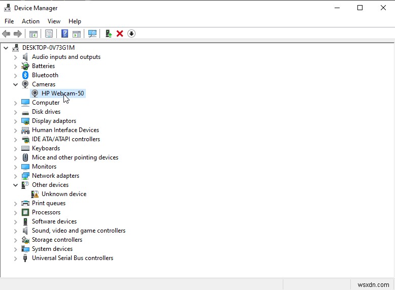
Task: Expand Human Interface Devices chevron
Action: point(15,130)
